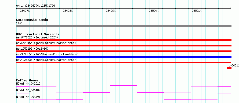Select the RefSeq Genes track title
Screen dimensions: 239x103
pyautogui.click(x=27, y=80)
